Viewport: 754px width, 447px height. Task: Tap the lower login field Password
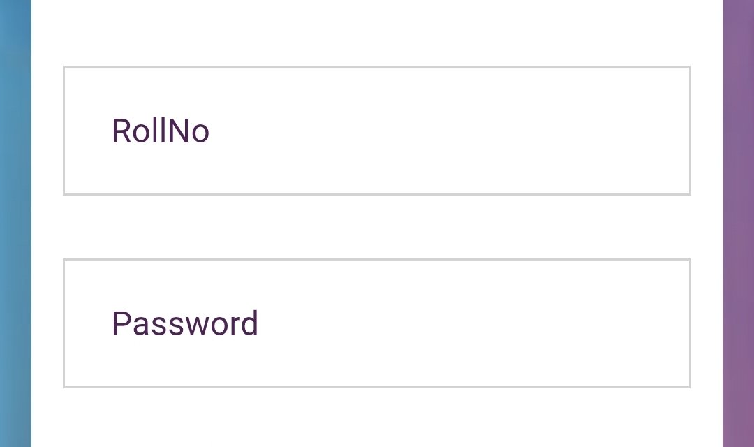click(x=377, y=323)
